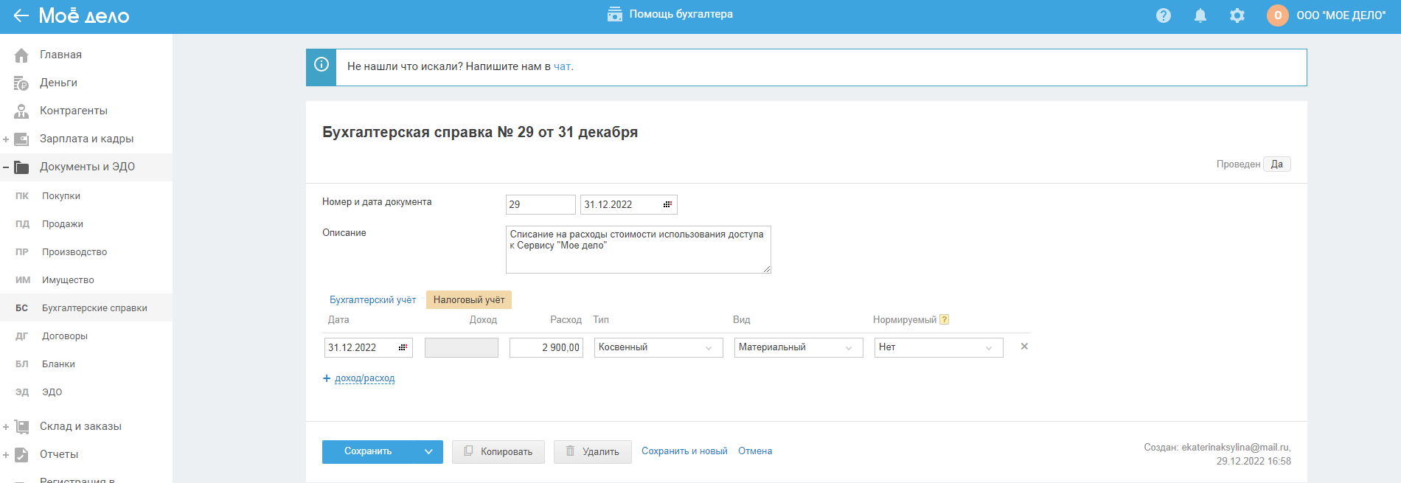
Task: Open the Тип dropdown Косвенный
Action: coord(658,347)
